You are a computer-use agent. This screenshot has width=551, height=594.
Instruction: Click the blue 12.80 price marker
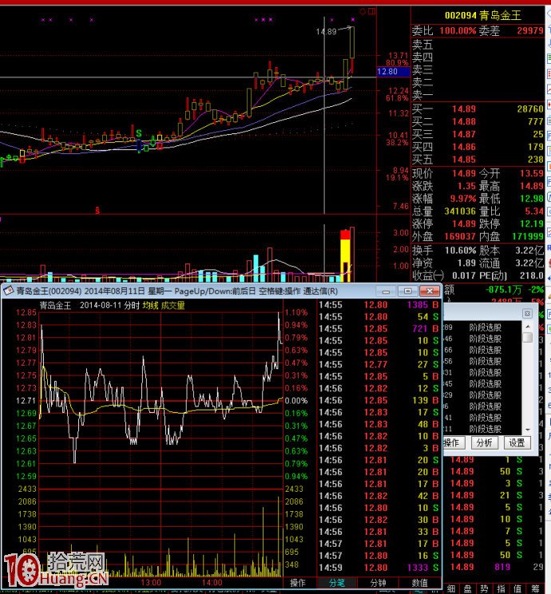(394, 72)
